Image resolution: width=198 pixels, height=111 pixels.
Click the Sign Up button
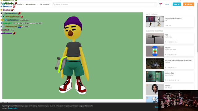[177, 4]
